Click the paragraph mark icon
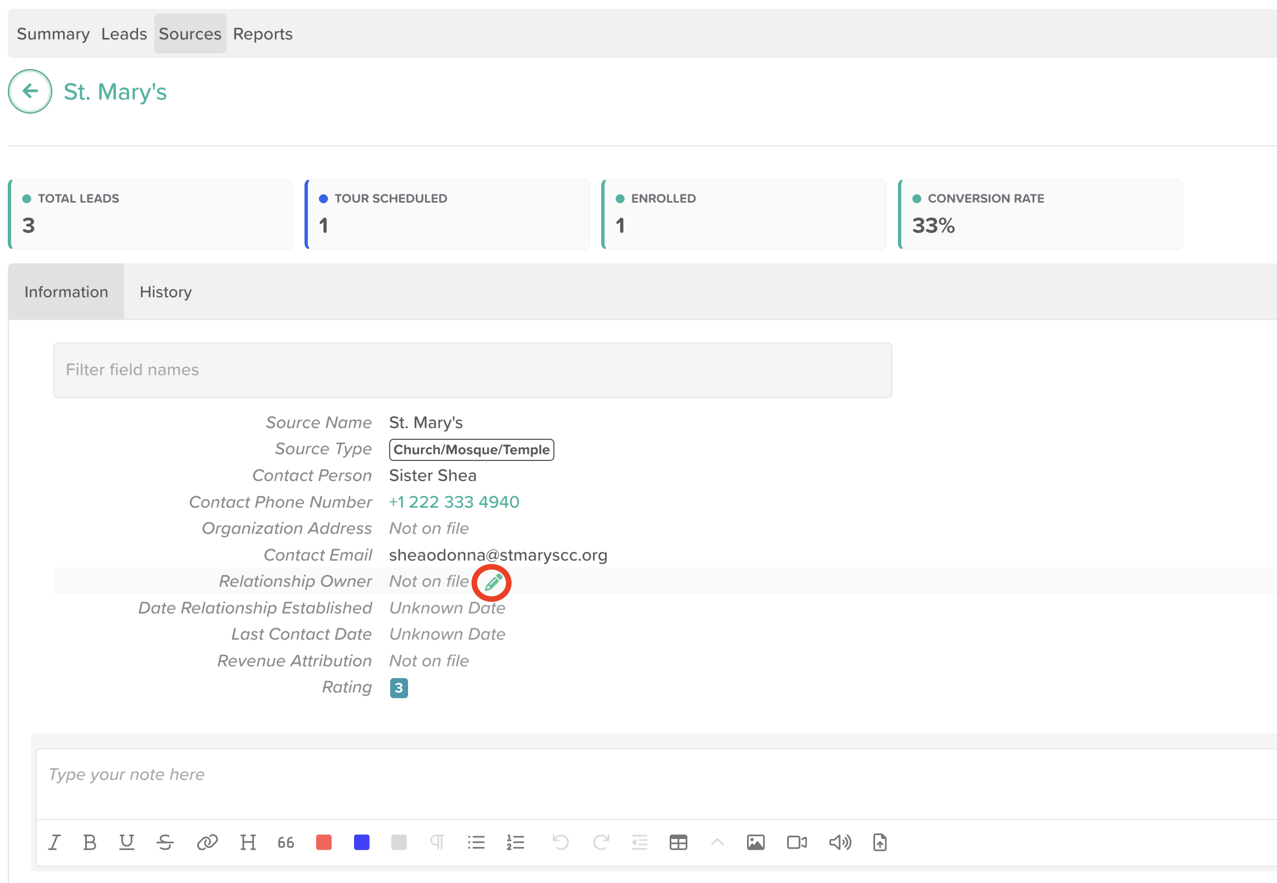The height and width of the screenshot is (883, 1277). [438, 842]
